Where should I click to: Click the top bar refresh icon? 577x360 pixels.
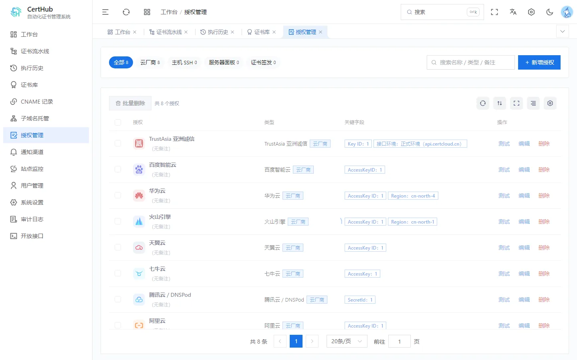[126, 12]
